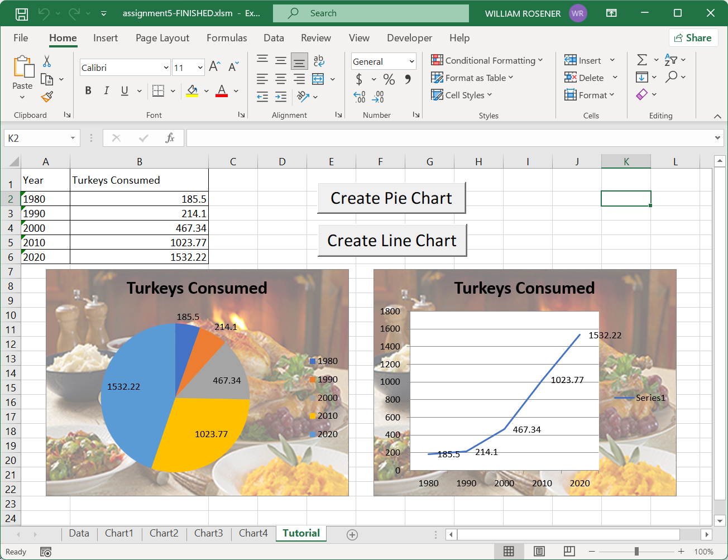
Task: Click the AutoSum sigma icon
Action: [x=642, y=60]
